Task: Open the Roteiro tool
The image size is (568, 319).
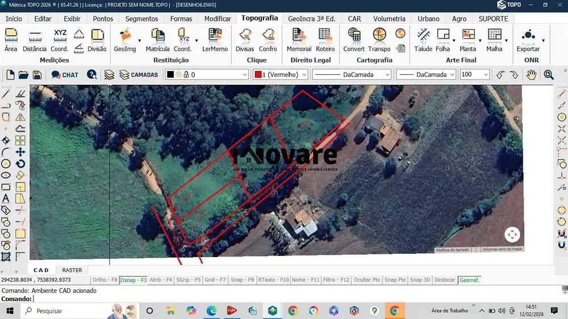Action: click(x=325, y=40)
